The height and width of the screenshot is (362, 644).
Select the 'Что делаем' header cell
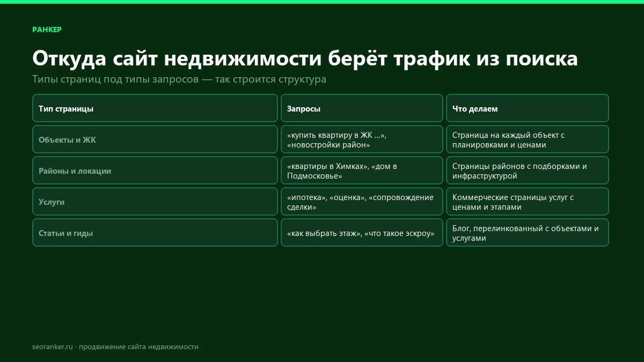(528, 108)
